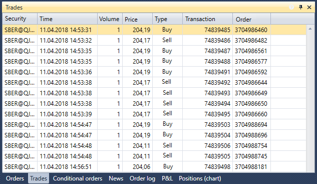The image size is (317, 184).
Task: Click order number 3704986650
Action: [x=251, y=103]
